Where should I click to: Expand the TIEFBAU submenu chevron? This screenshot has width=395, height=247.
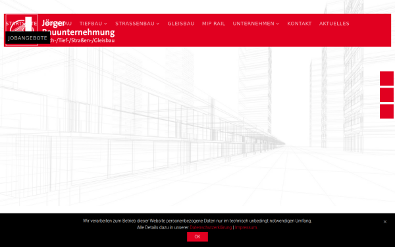point(105,24)
